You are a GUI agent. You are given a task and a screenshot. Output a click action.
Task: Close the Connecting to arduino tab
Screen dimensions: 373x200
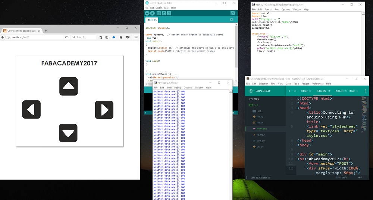tap(39, 30)
